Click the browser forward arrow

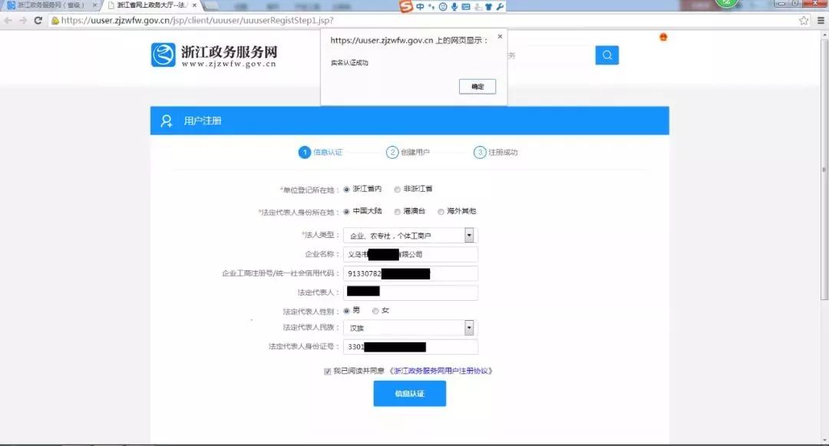(23, 21)
